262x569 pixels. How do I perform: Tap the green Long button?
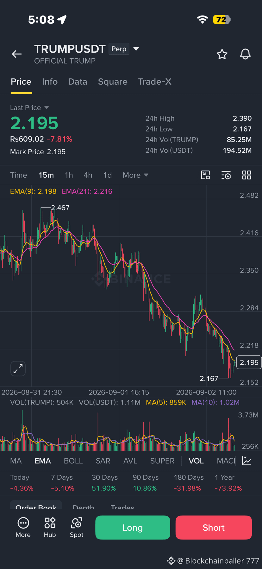pyautogui.click(x=133, y=527)
